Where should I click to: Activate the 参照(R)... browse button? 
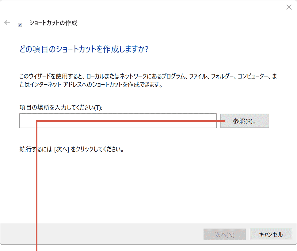coord(244,121)
